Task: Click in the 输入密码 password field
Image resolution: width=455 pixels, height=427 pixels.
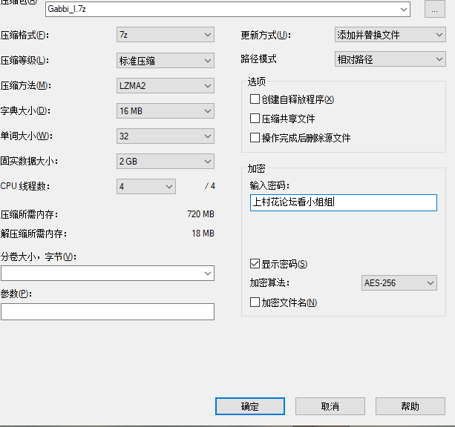Action: tap(343, 202)
